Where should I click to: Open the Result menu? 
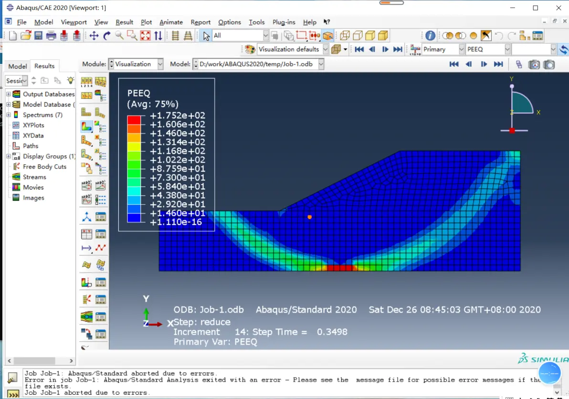(124, 22)
